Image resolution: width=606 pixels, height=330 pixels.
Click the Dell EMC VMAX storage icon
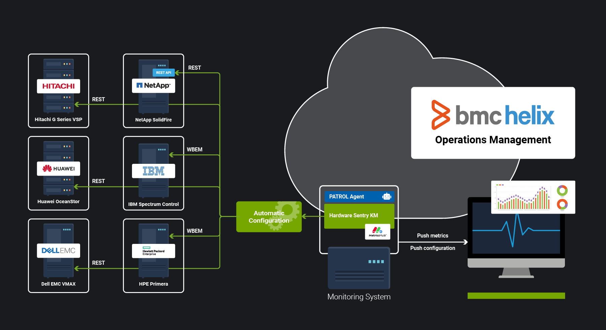click(x=58, y=251)
